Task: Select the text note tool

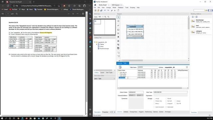Action: (x=118, y=33)
